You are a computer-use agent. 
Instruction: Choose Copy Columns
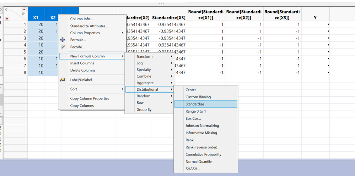[82, 106]
